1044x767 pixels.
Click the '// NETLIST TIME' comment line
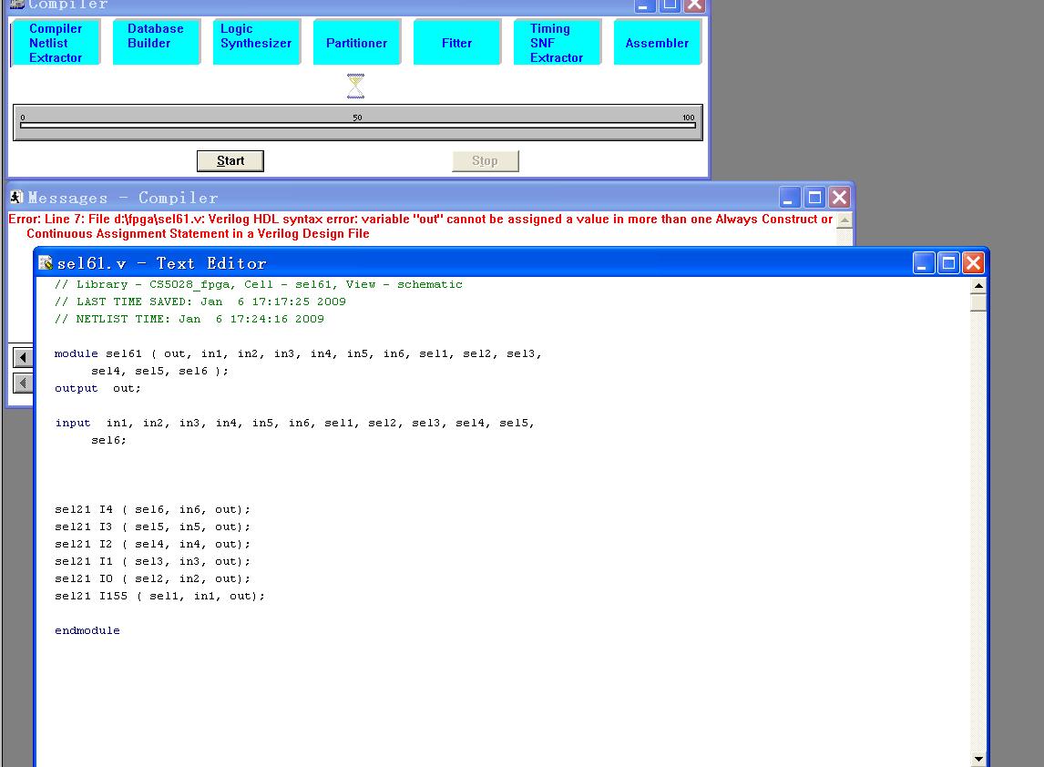189,319
